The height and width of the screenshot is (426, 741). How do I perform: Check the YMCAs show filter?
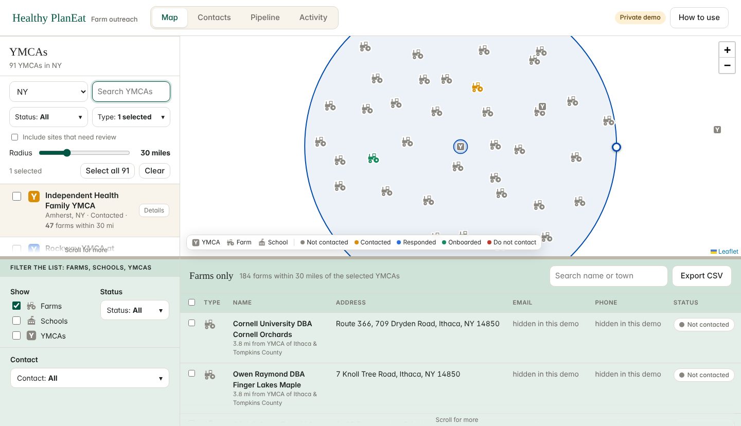click(x=16, y=335)
